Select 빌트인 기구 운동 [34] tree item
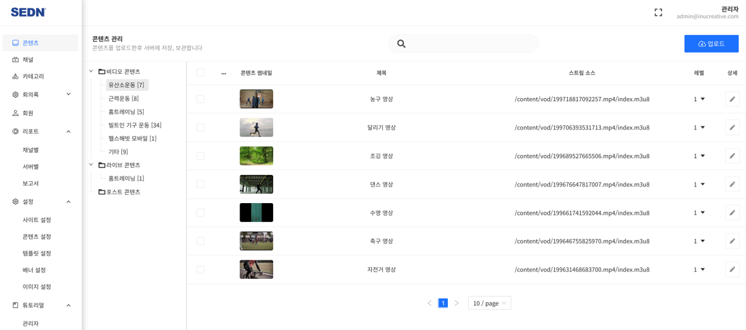The width and height of the screenshot is (746, 330). point(135,125)
